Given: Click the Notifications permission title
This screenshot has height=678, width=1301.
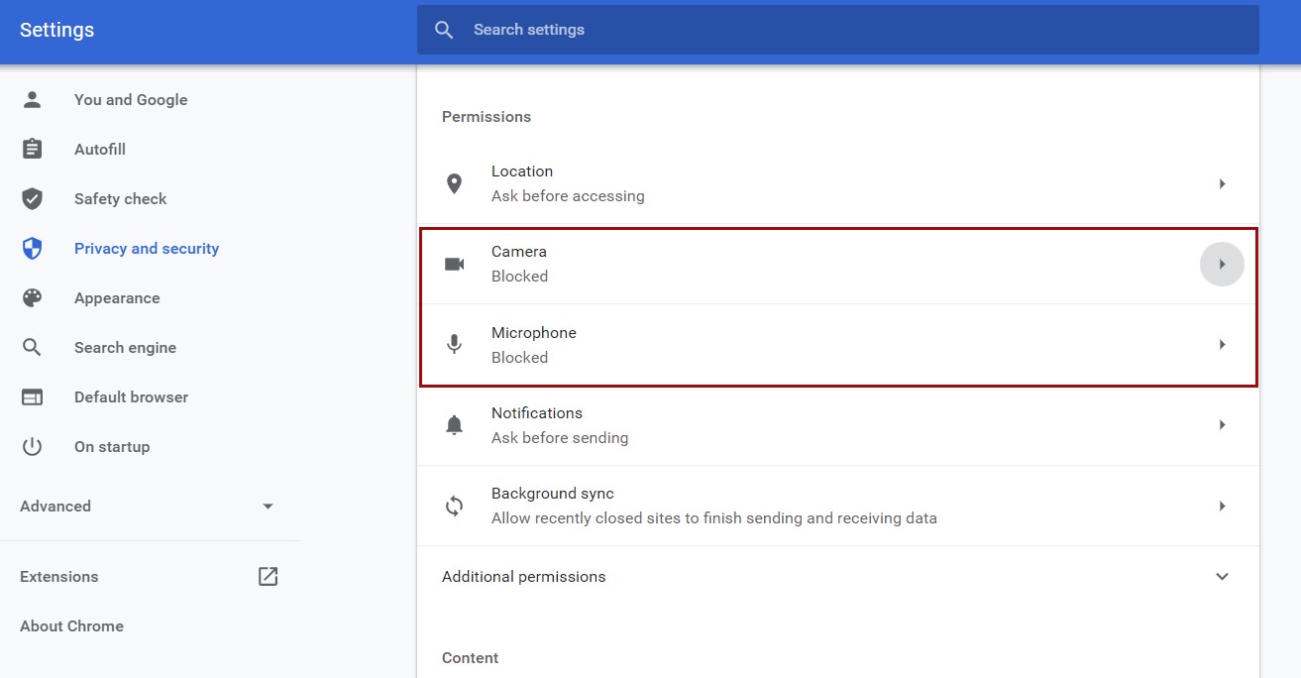Looking at the screenshot, I should click(x=537, y=412).
